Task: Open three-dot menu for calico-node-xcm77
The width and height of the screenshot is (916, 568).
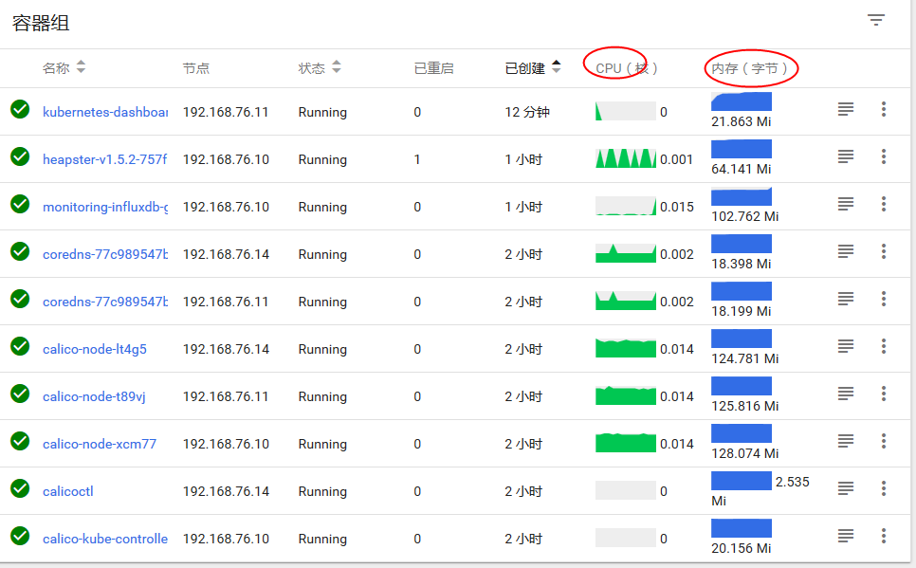Action: coord(883,442)
